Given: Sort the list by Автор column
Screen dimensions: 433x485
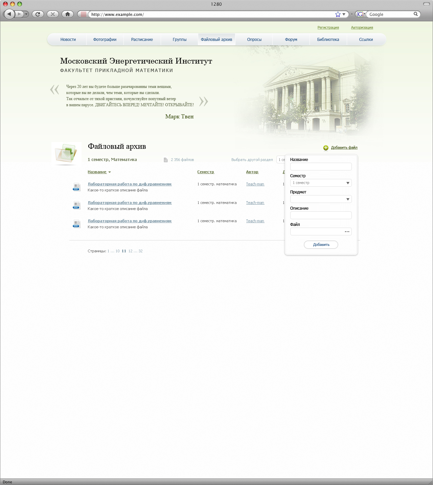Looking at the screenshot, I should (x=252, y=172).
